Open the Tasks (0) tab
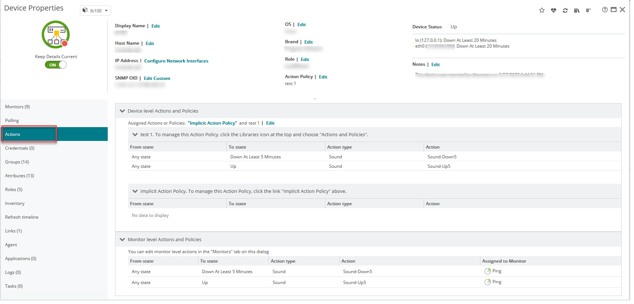 click(x=54, y=286)
